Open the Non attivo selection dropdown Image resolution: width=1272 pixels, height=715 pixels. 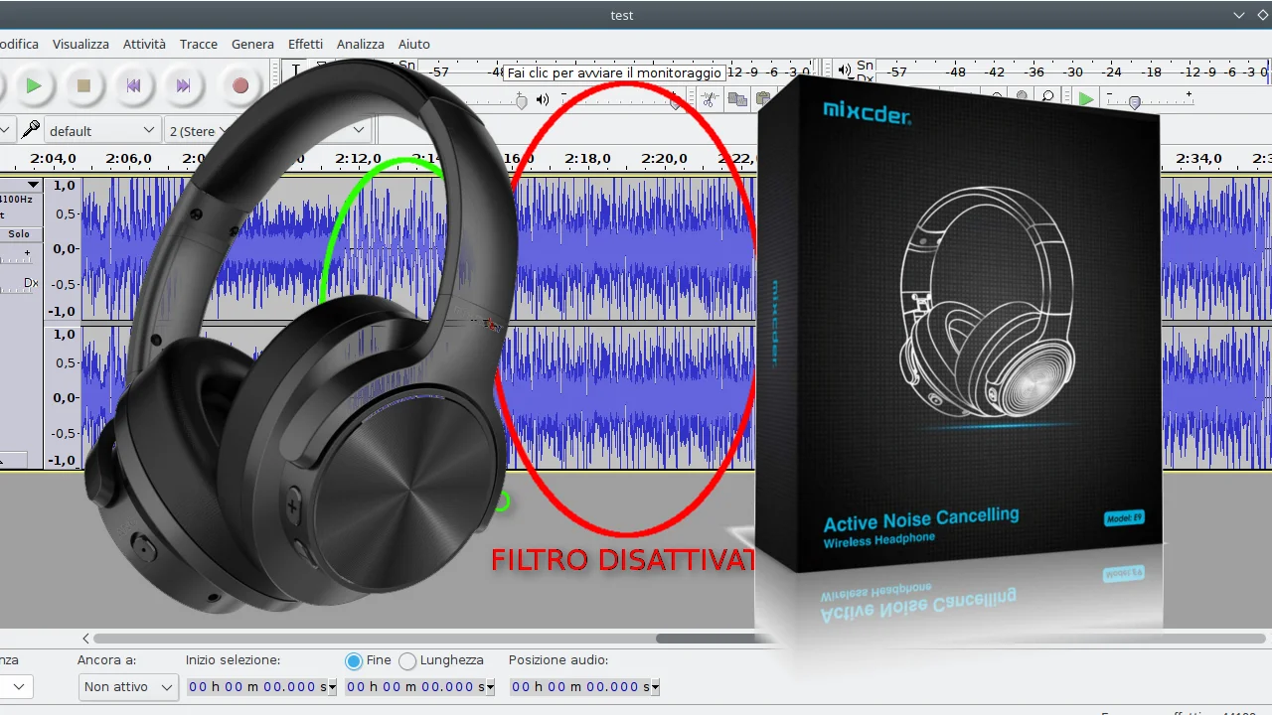click(x=128, y=686)
